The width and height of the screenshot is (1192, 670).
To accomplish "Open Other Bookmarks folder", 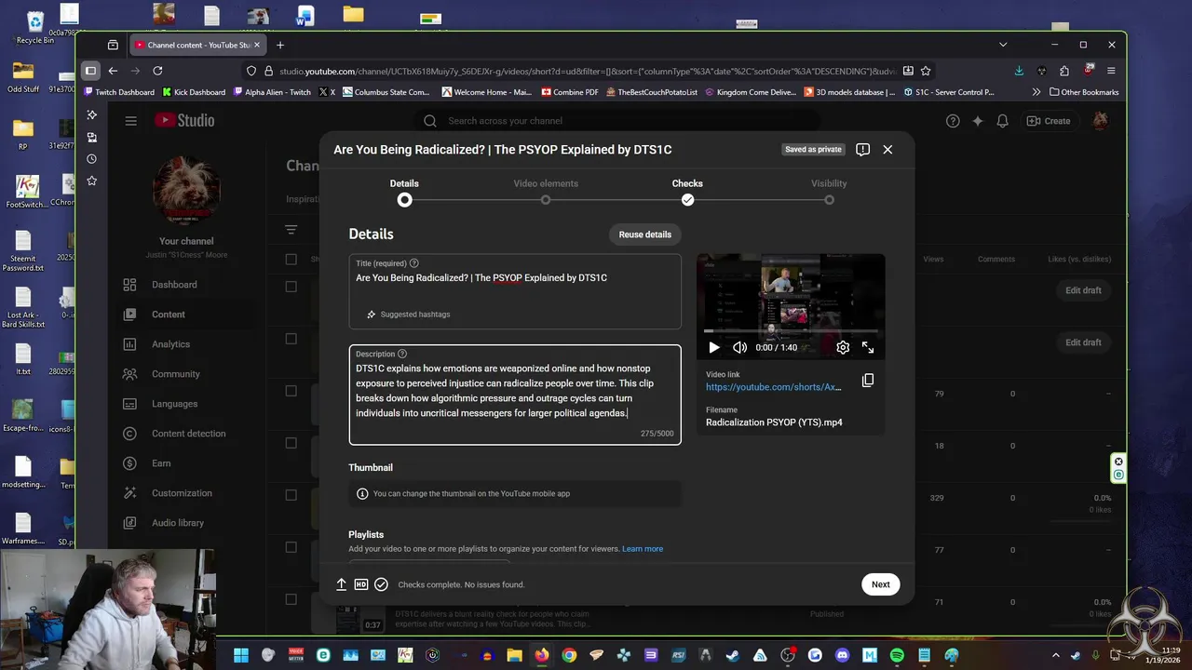I will tap(1084, 92).
